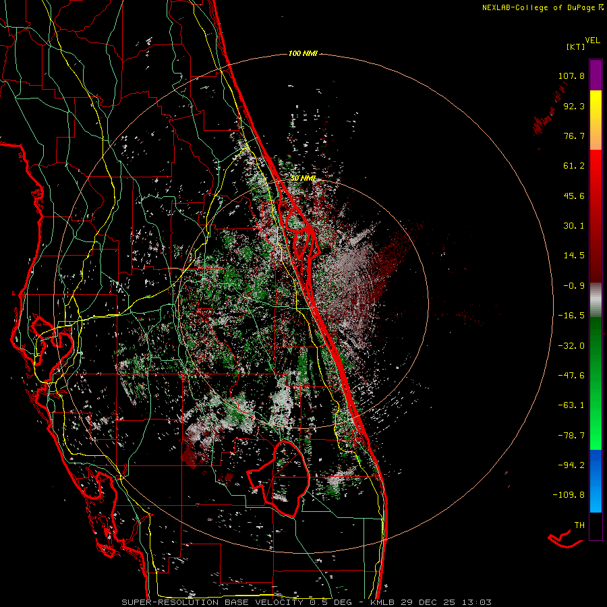
Task: Click the yellow-orange segment of the color bar
Action: 596,120
